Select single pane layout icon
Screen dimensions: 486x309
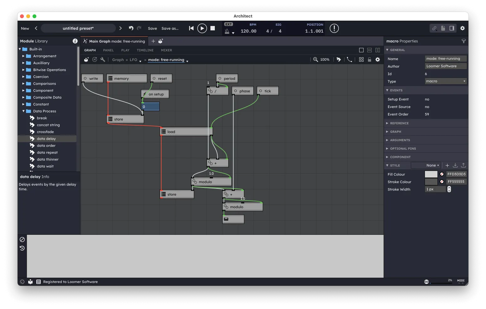click(361, 50)
